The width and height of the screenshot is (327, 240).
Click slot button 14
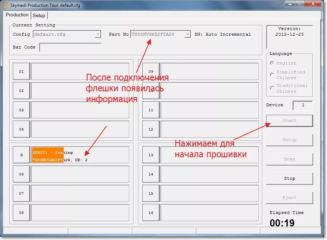click(x=151, y=174)
